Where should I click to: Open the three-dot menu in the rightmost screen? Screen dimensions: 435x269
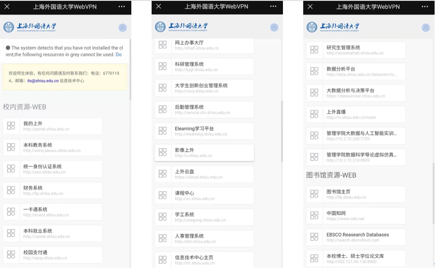[x=425, y=7]
